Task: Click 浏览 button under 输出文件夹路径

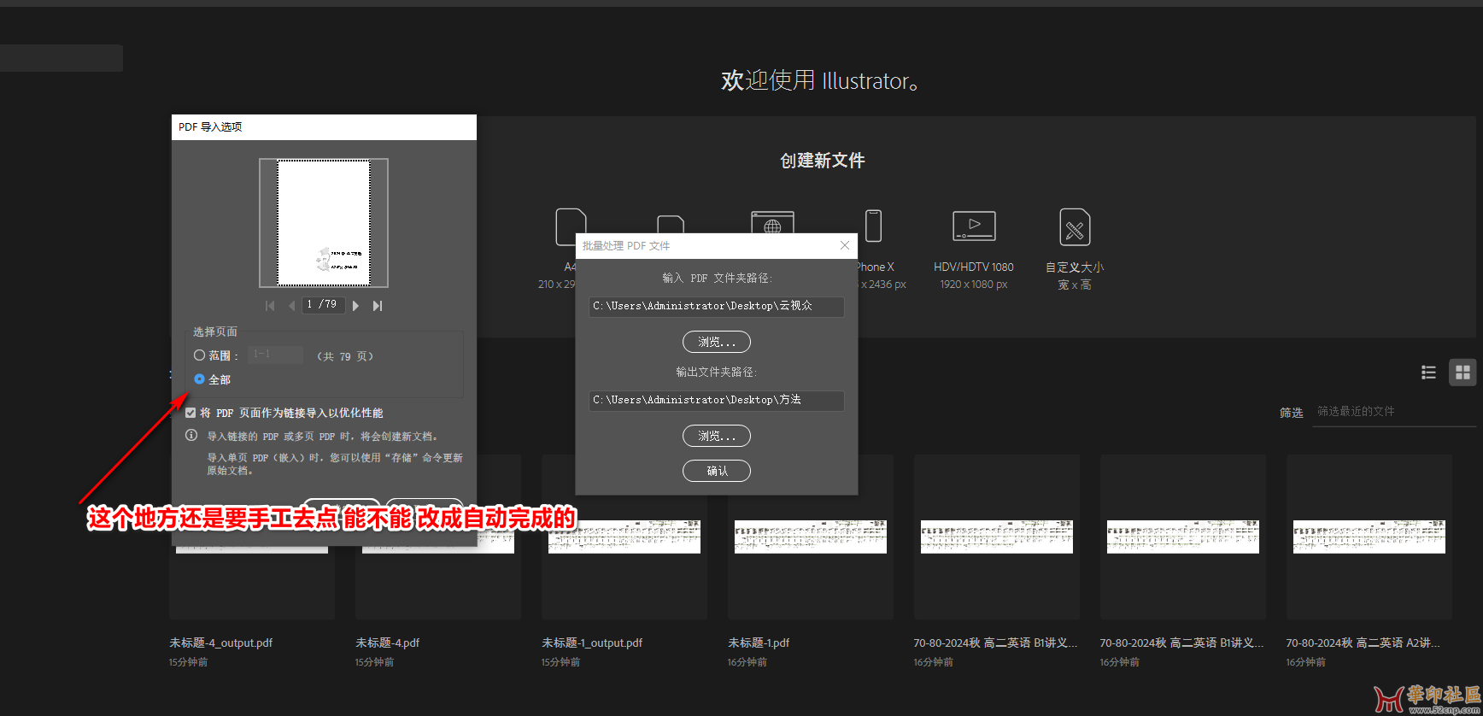Action: 717,436
